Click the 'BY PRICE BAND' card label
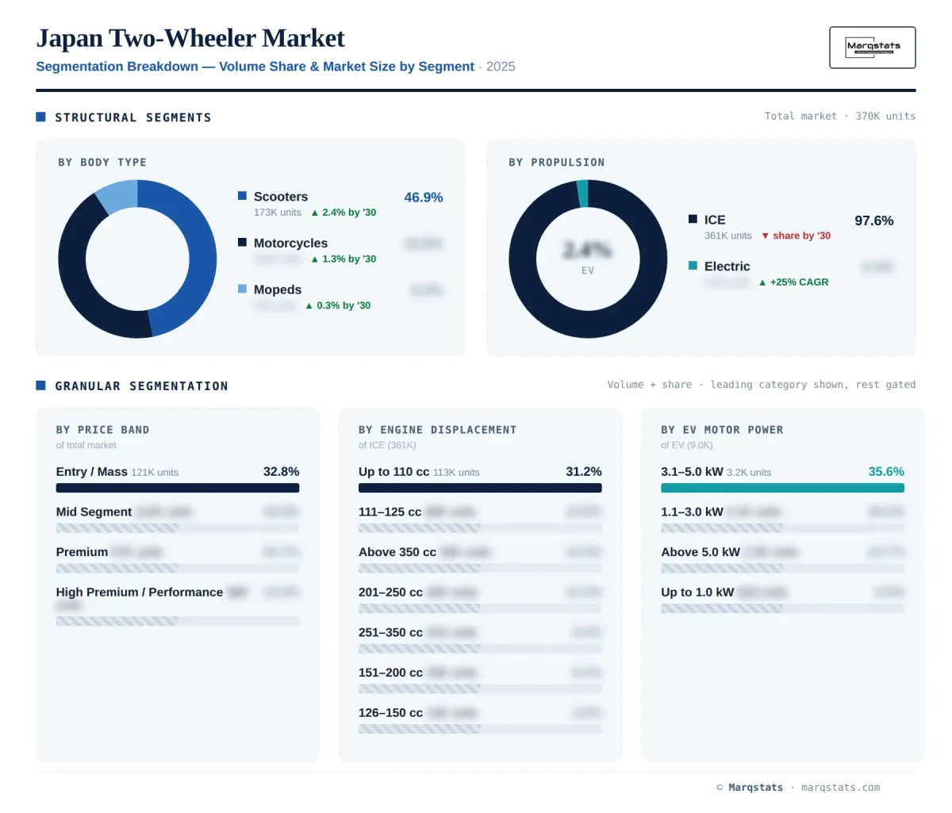The height and width of the screenshot is (813, 952). coord(103,430)
